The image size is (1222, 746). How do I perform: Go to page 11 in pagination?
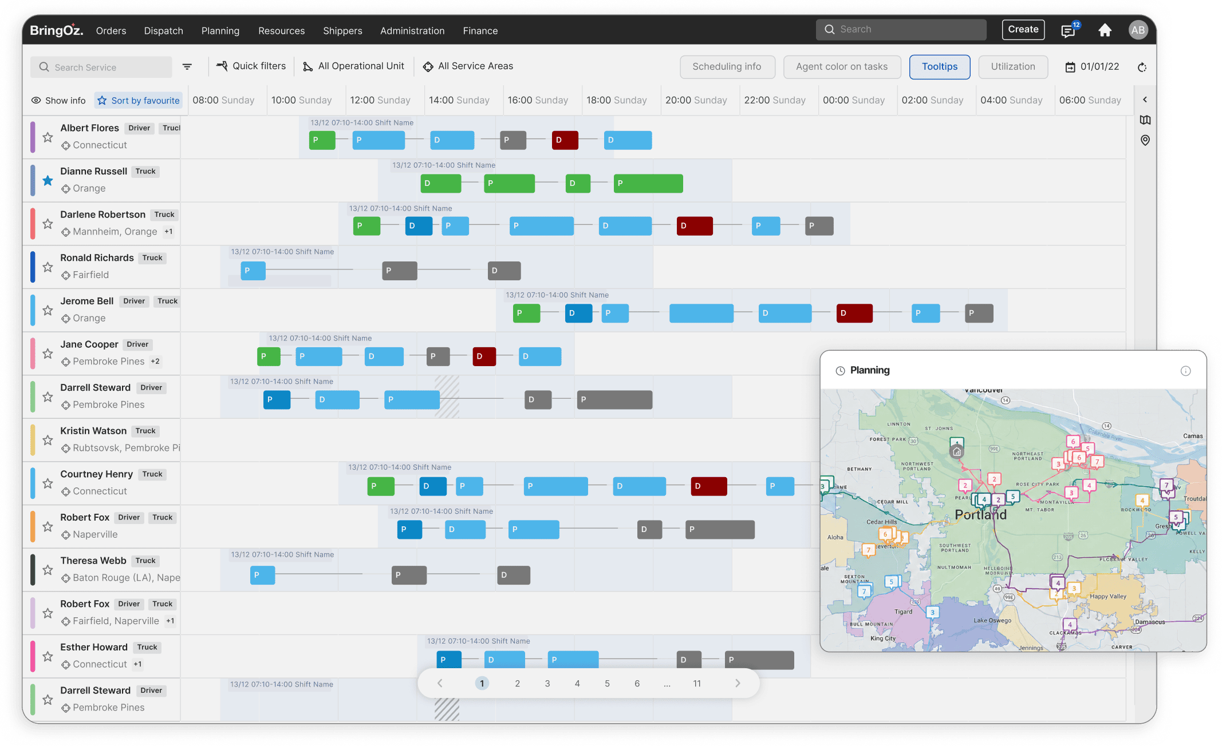tap(697, 684)
